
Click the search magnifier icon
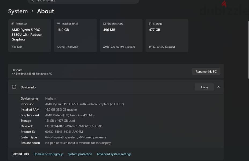32,1
